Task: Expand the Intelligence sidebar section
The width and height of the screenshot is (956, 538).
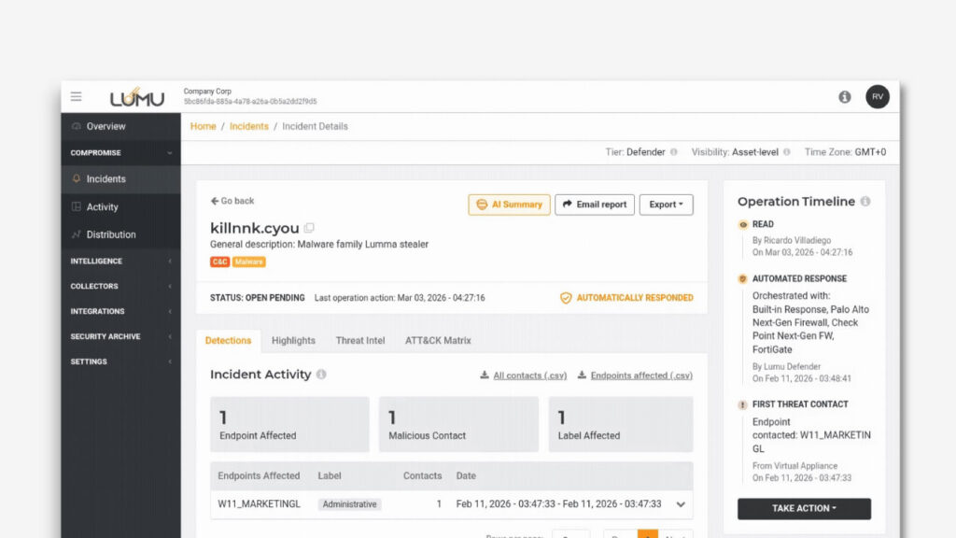Action: tap(119, 262)
